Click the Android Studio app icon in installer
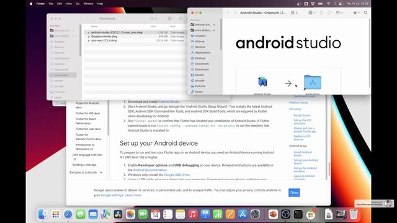 [262, 82]
